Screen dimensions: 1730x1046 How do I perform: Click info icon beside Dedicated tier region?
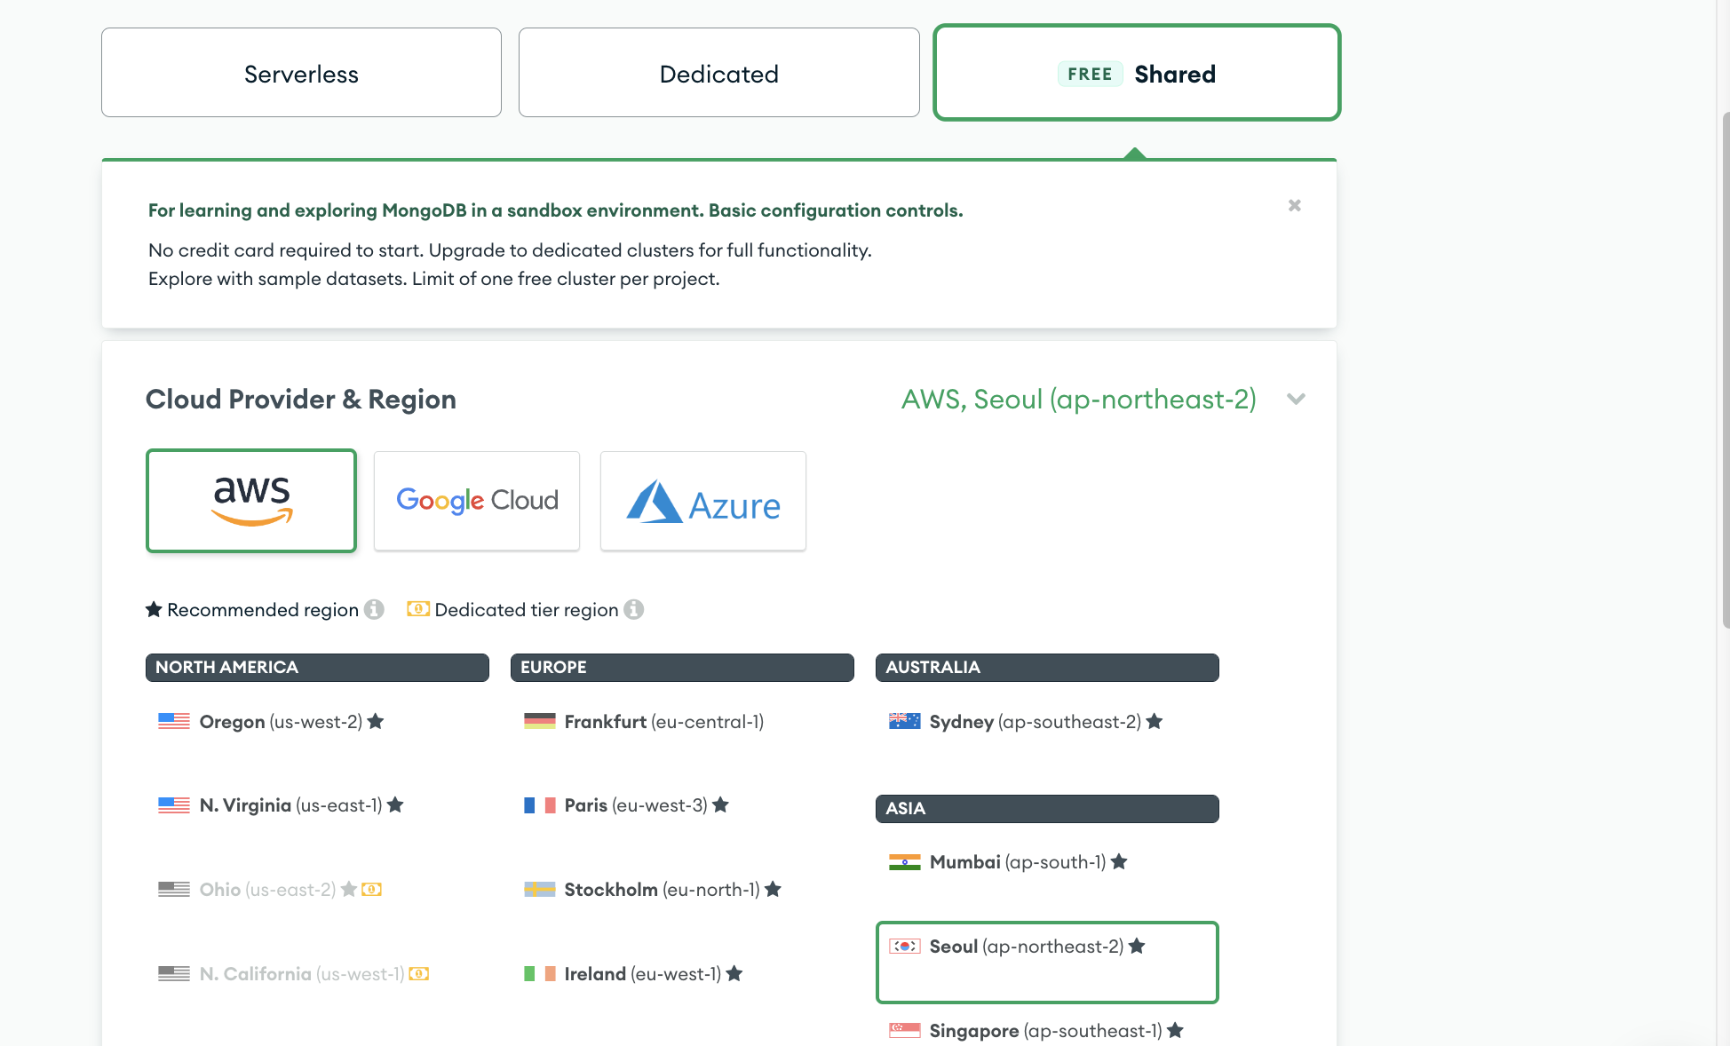[633, 610]
